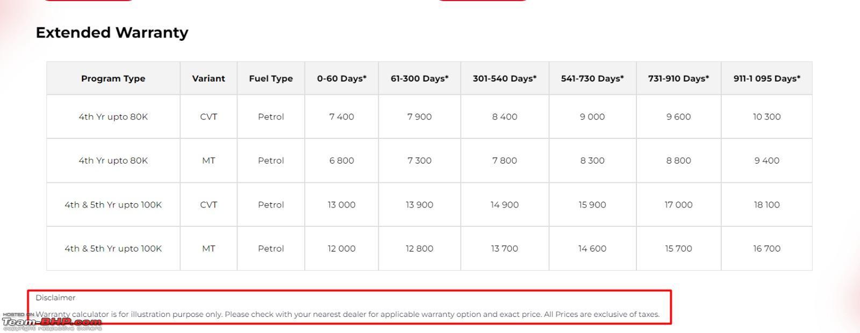Click the 16 700 price cell
This screenshot has width=860, height=333.
pyautogui.click(x=767, y=248)
